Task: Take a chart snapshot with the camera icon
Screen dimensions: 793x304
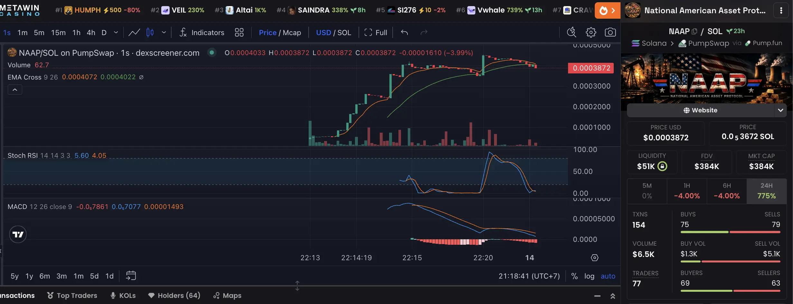Action: click(610, 32)
